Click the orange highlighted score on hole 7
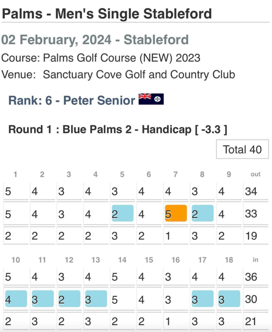This screenshot has height=332, width=272. pyautogui.click(x=176, y=213)
